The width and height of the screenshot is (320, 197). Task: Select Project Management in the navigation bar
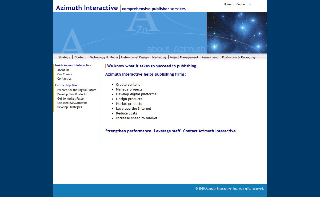[184, 57]
